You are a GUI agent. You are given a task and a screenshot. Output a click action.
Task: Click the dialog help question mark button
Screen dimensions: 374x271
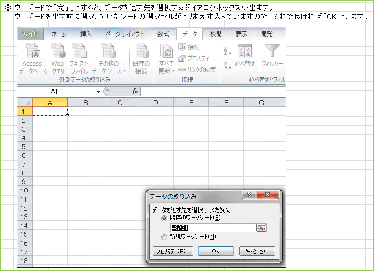click(x=249, y=195)
